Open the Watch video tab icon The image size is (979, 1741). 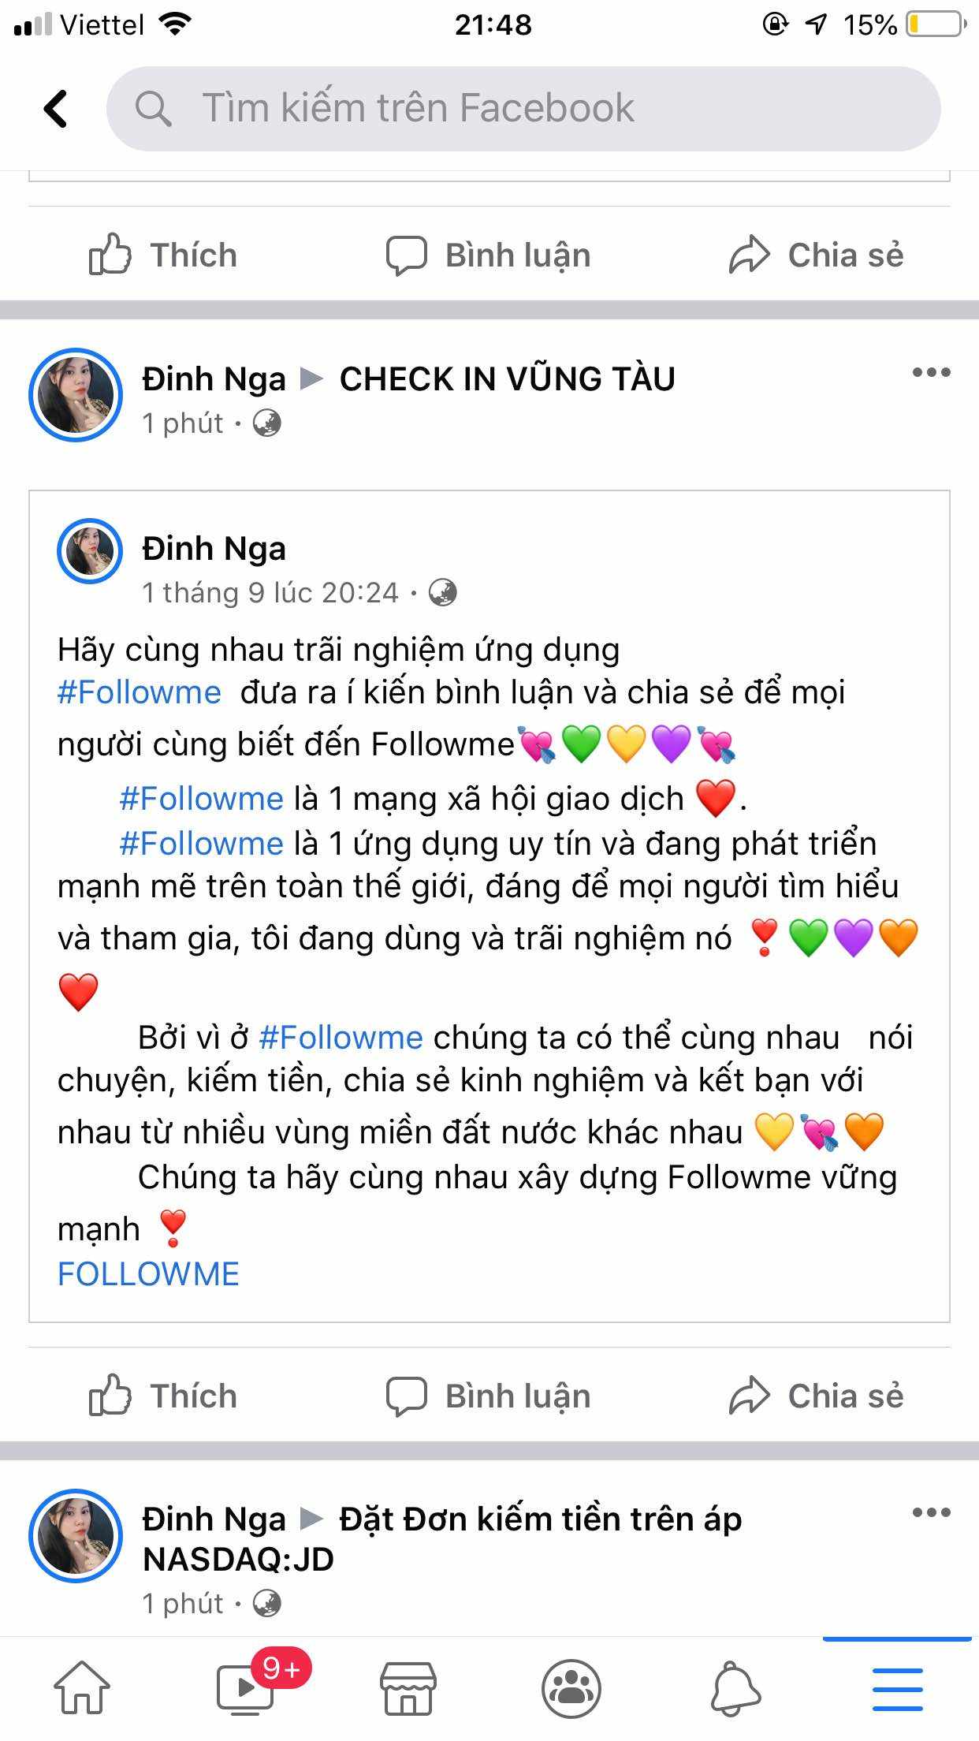(245, 1688)
